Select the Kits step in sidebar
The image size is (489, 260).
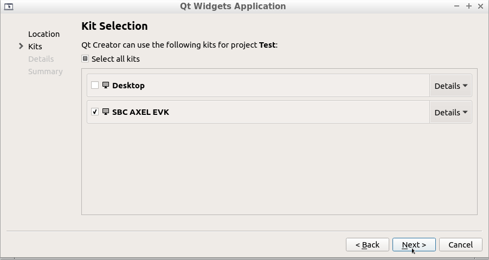point(35,47)
